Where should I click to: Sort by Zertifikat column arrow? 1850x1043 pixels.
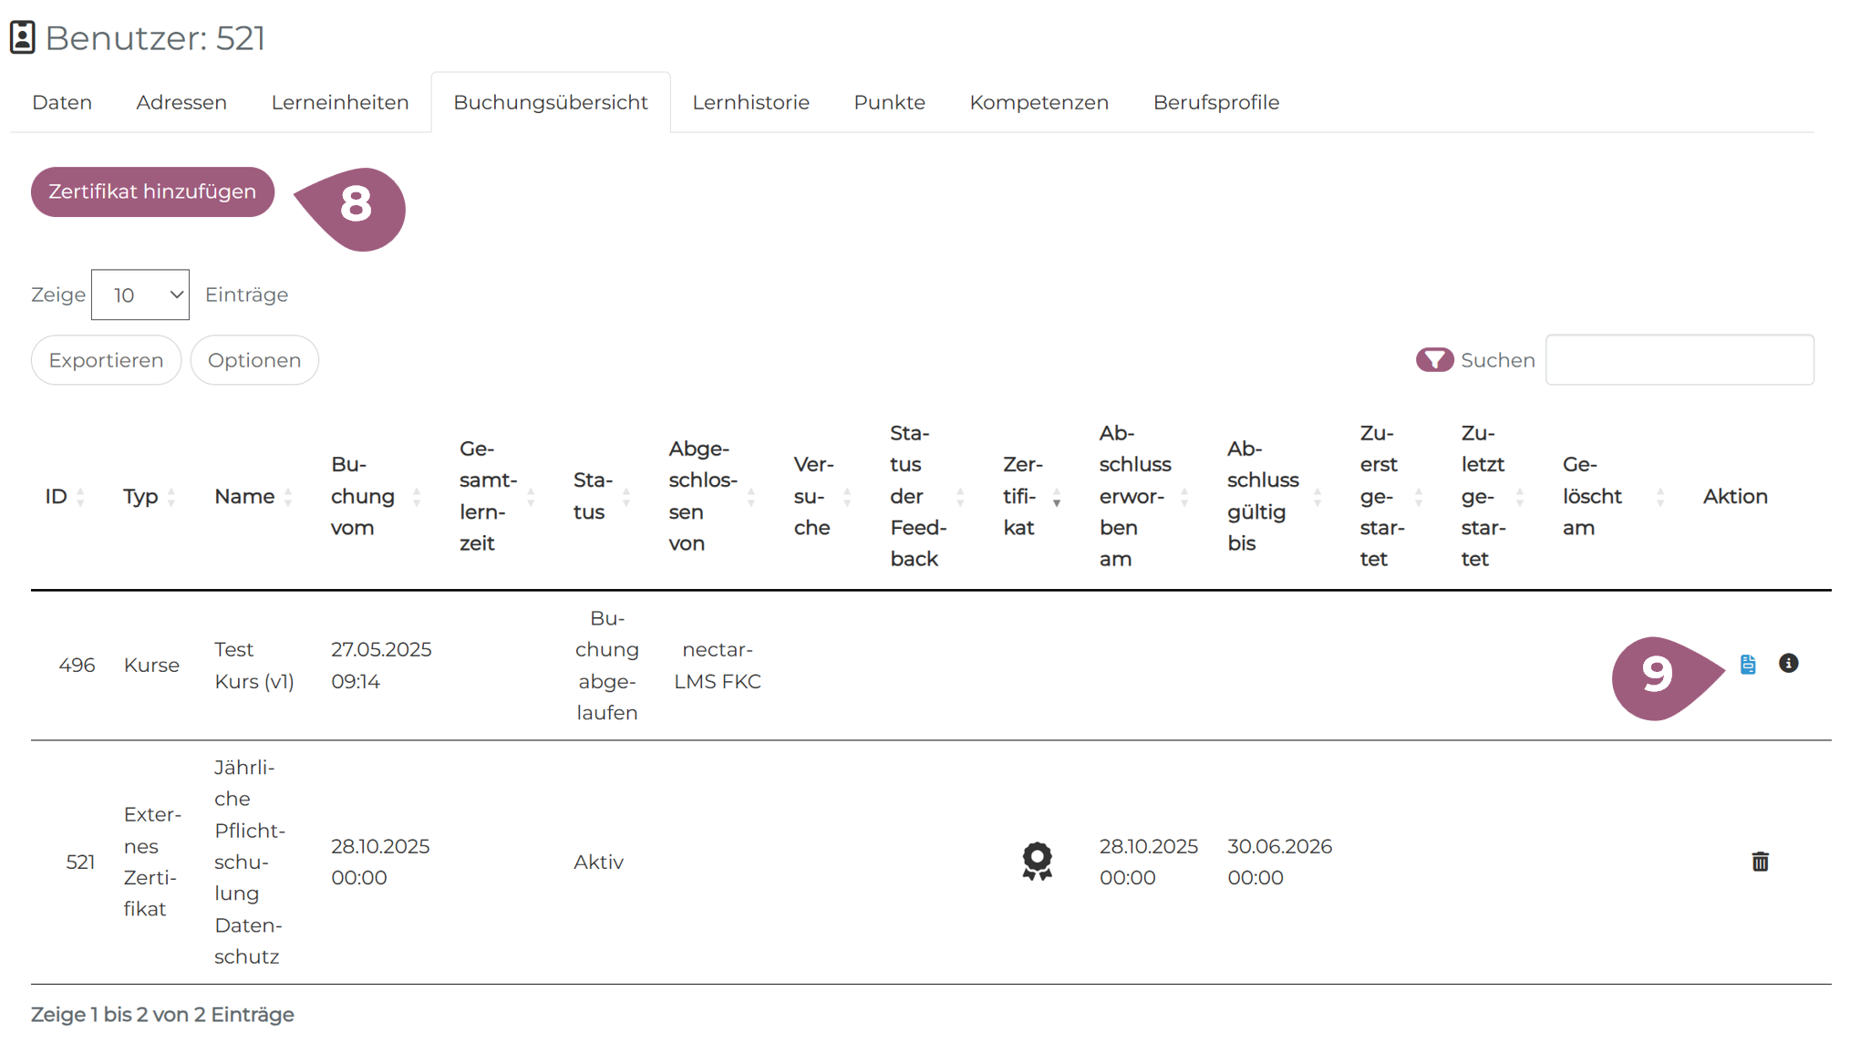pyautogui.click(x=1056, y=497)
